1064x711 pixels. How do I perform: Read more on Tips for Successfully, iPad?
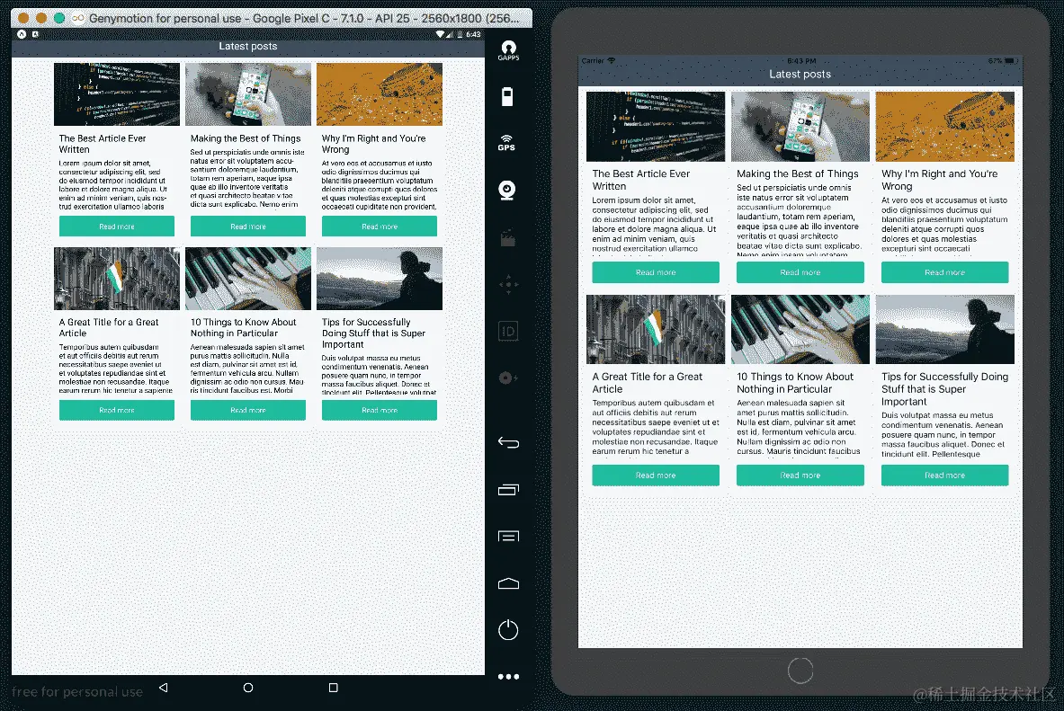tap(944, 475)
